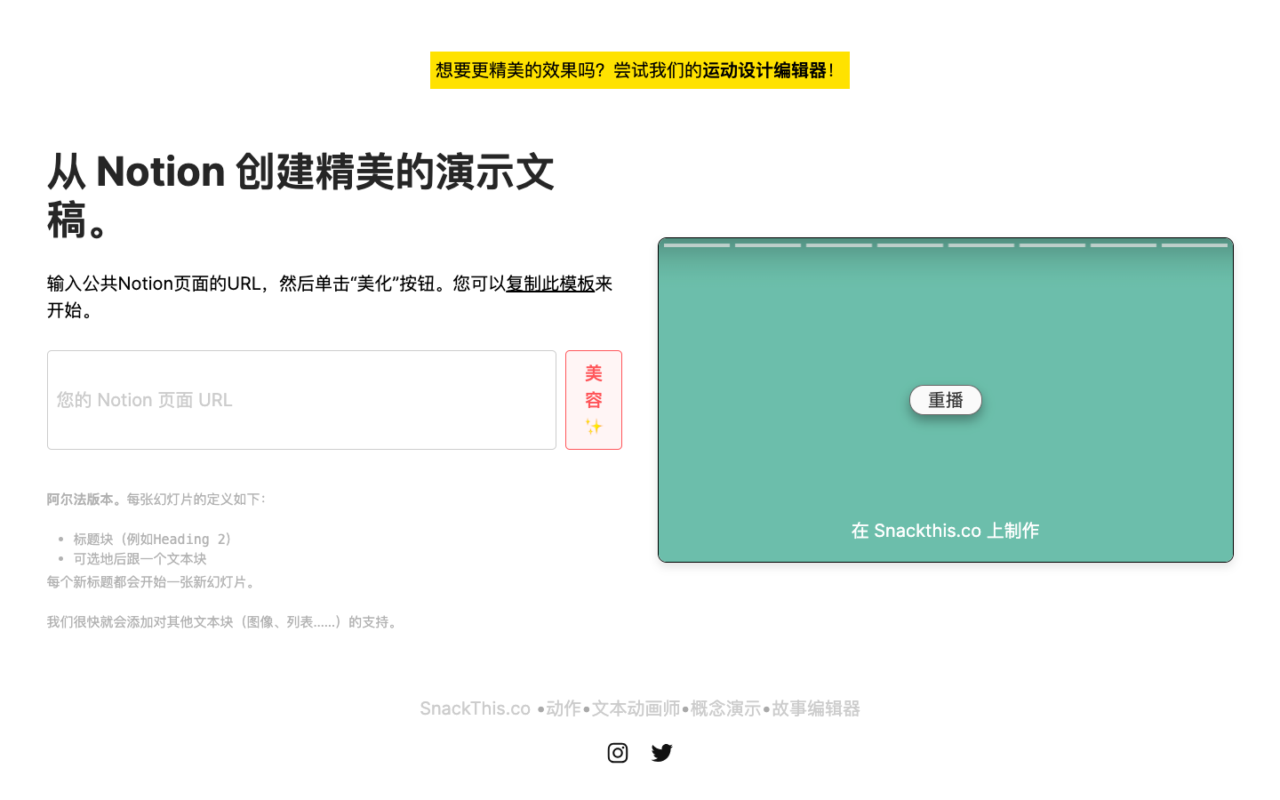Select the fourth slide progress segment

point(910,245)
